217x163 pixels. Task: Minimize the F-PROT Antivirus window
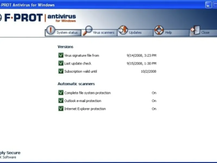208,5
